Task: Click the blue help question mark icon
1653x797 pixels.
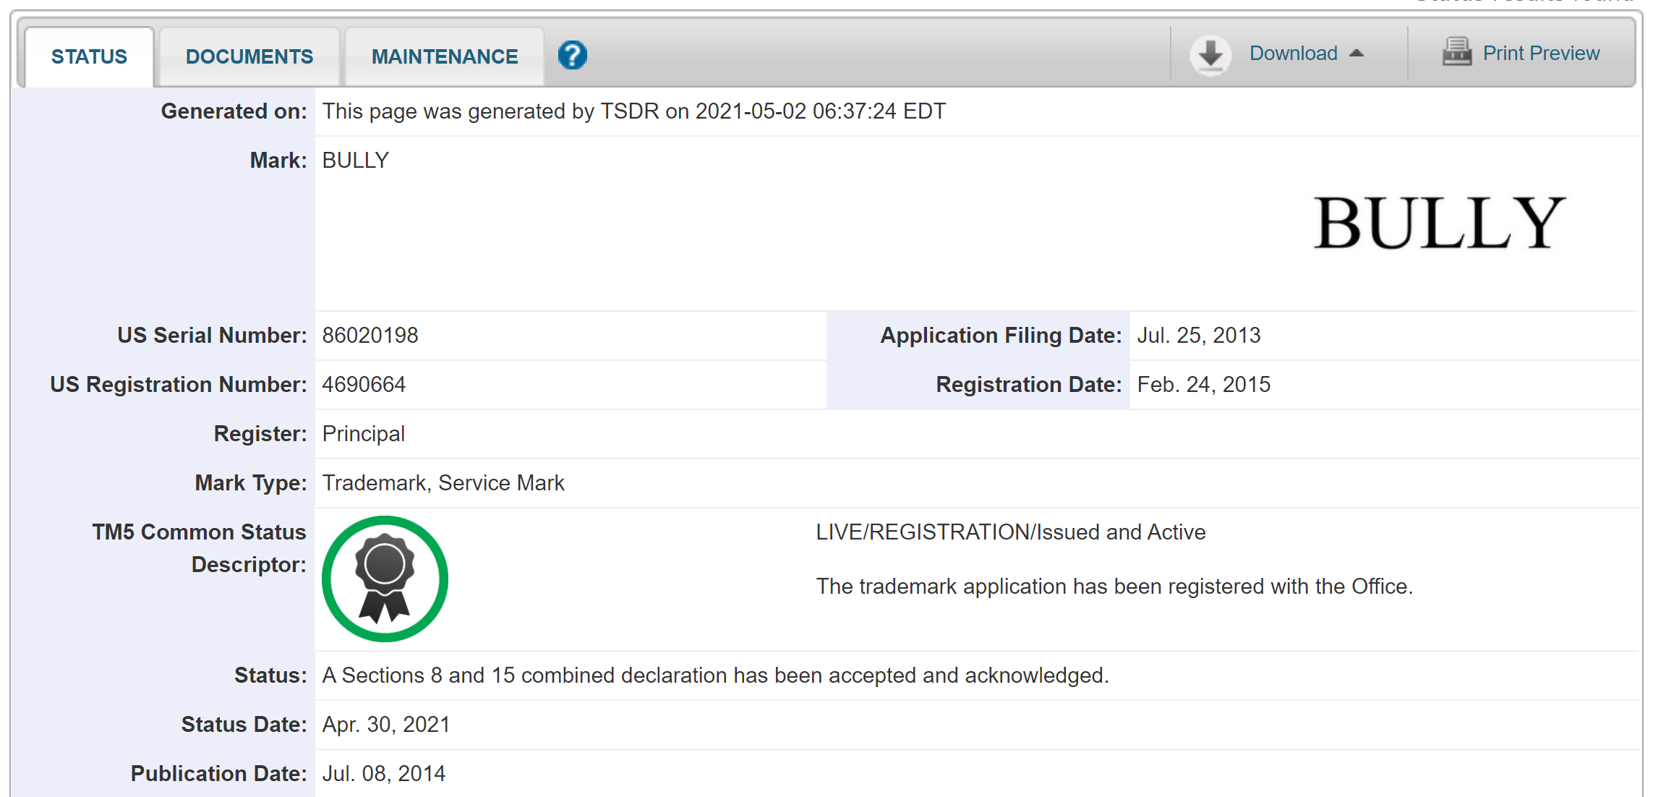Action: [572, 55]
